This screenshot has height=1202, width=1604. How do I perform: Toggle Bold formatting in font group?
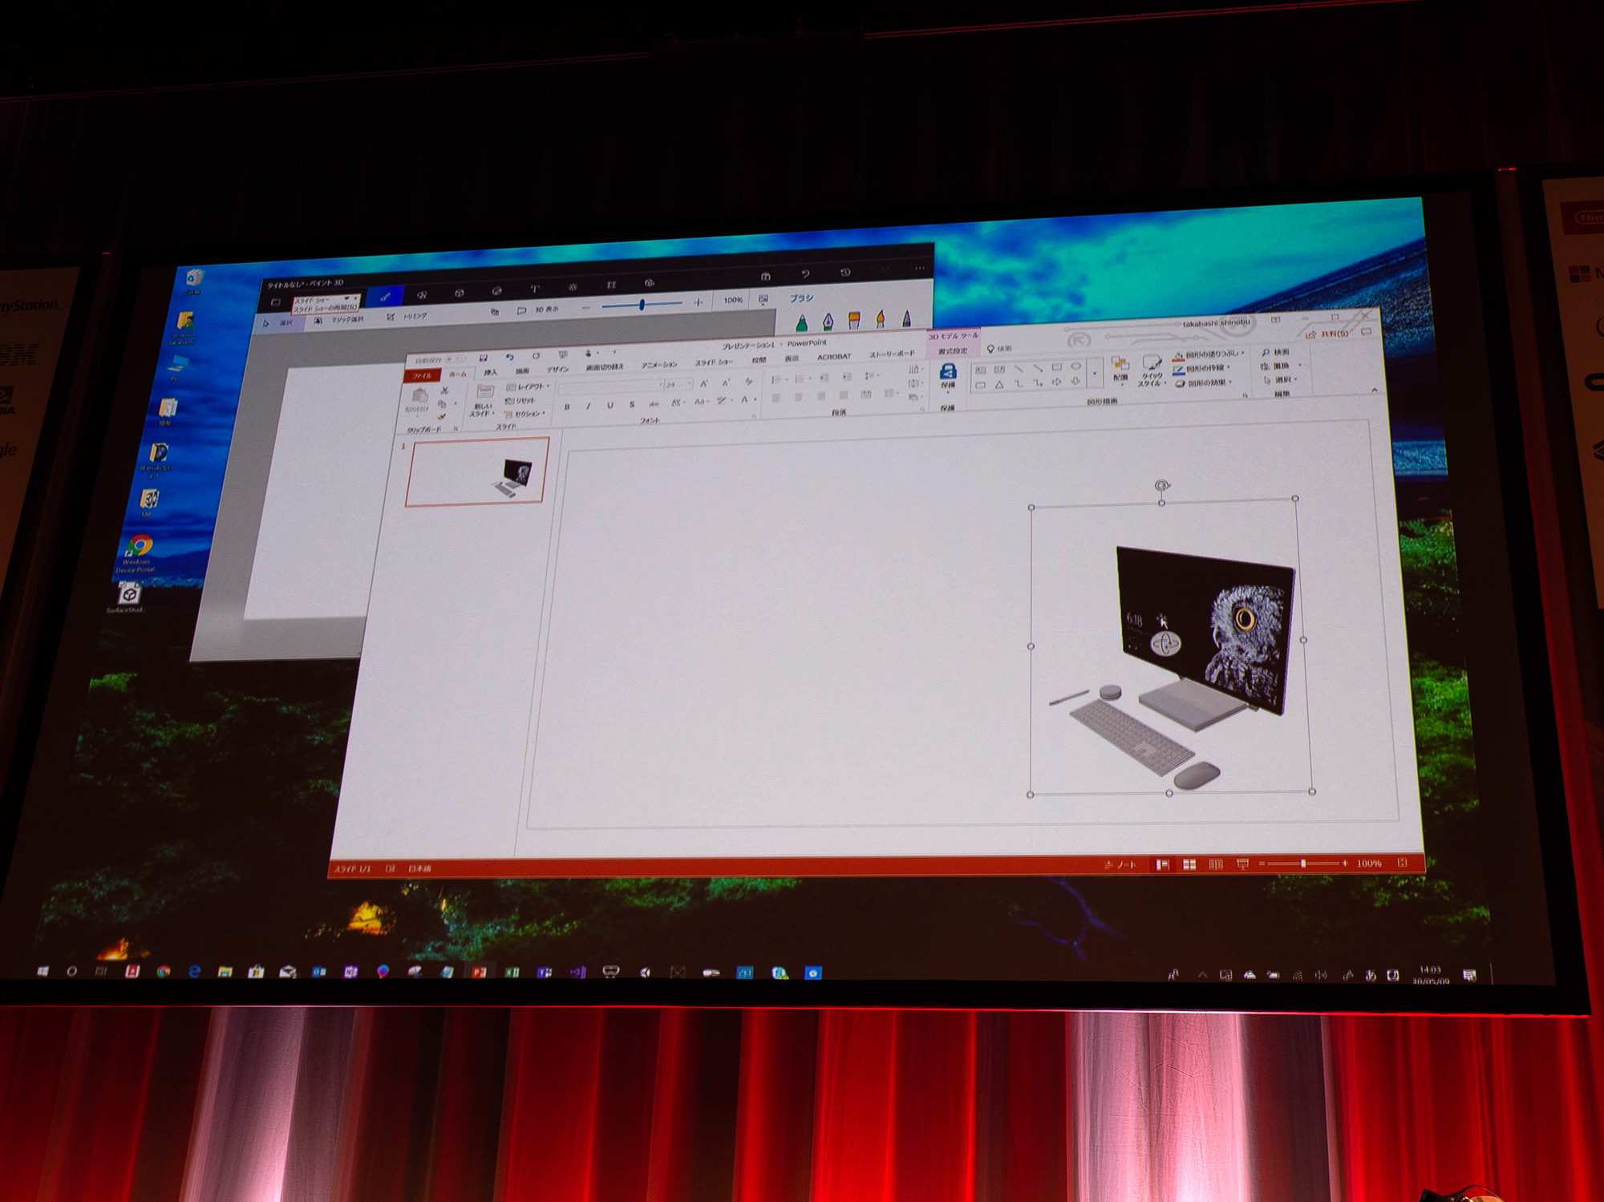pos(567,407)
